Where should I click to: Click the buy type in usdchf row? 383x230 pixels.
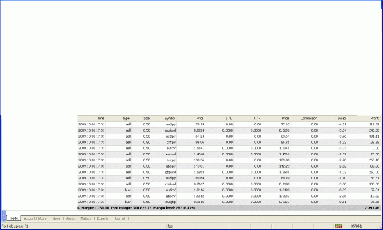(127, 190)
